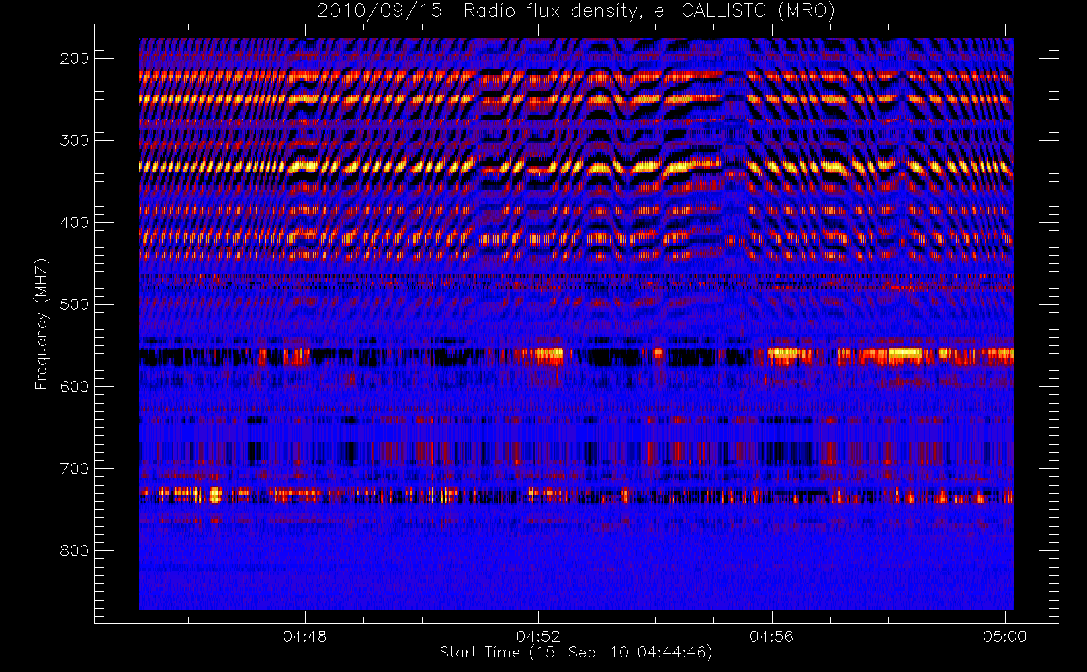The width and height of the screenshot is (1087, 672).
Task: Click the 'Frequency (MHz)' axis label
Action: pos(42,324)
